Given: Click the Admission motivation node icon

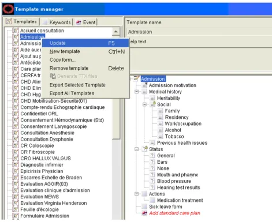Looking at the screenshot, I should coord(144,85).
